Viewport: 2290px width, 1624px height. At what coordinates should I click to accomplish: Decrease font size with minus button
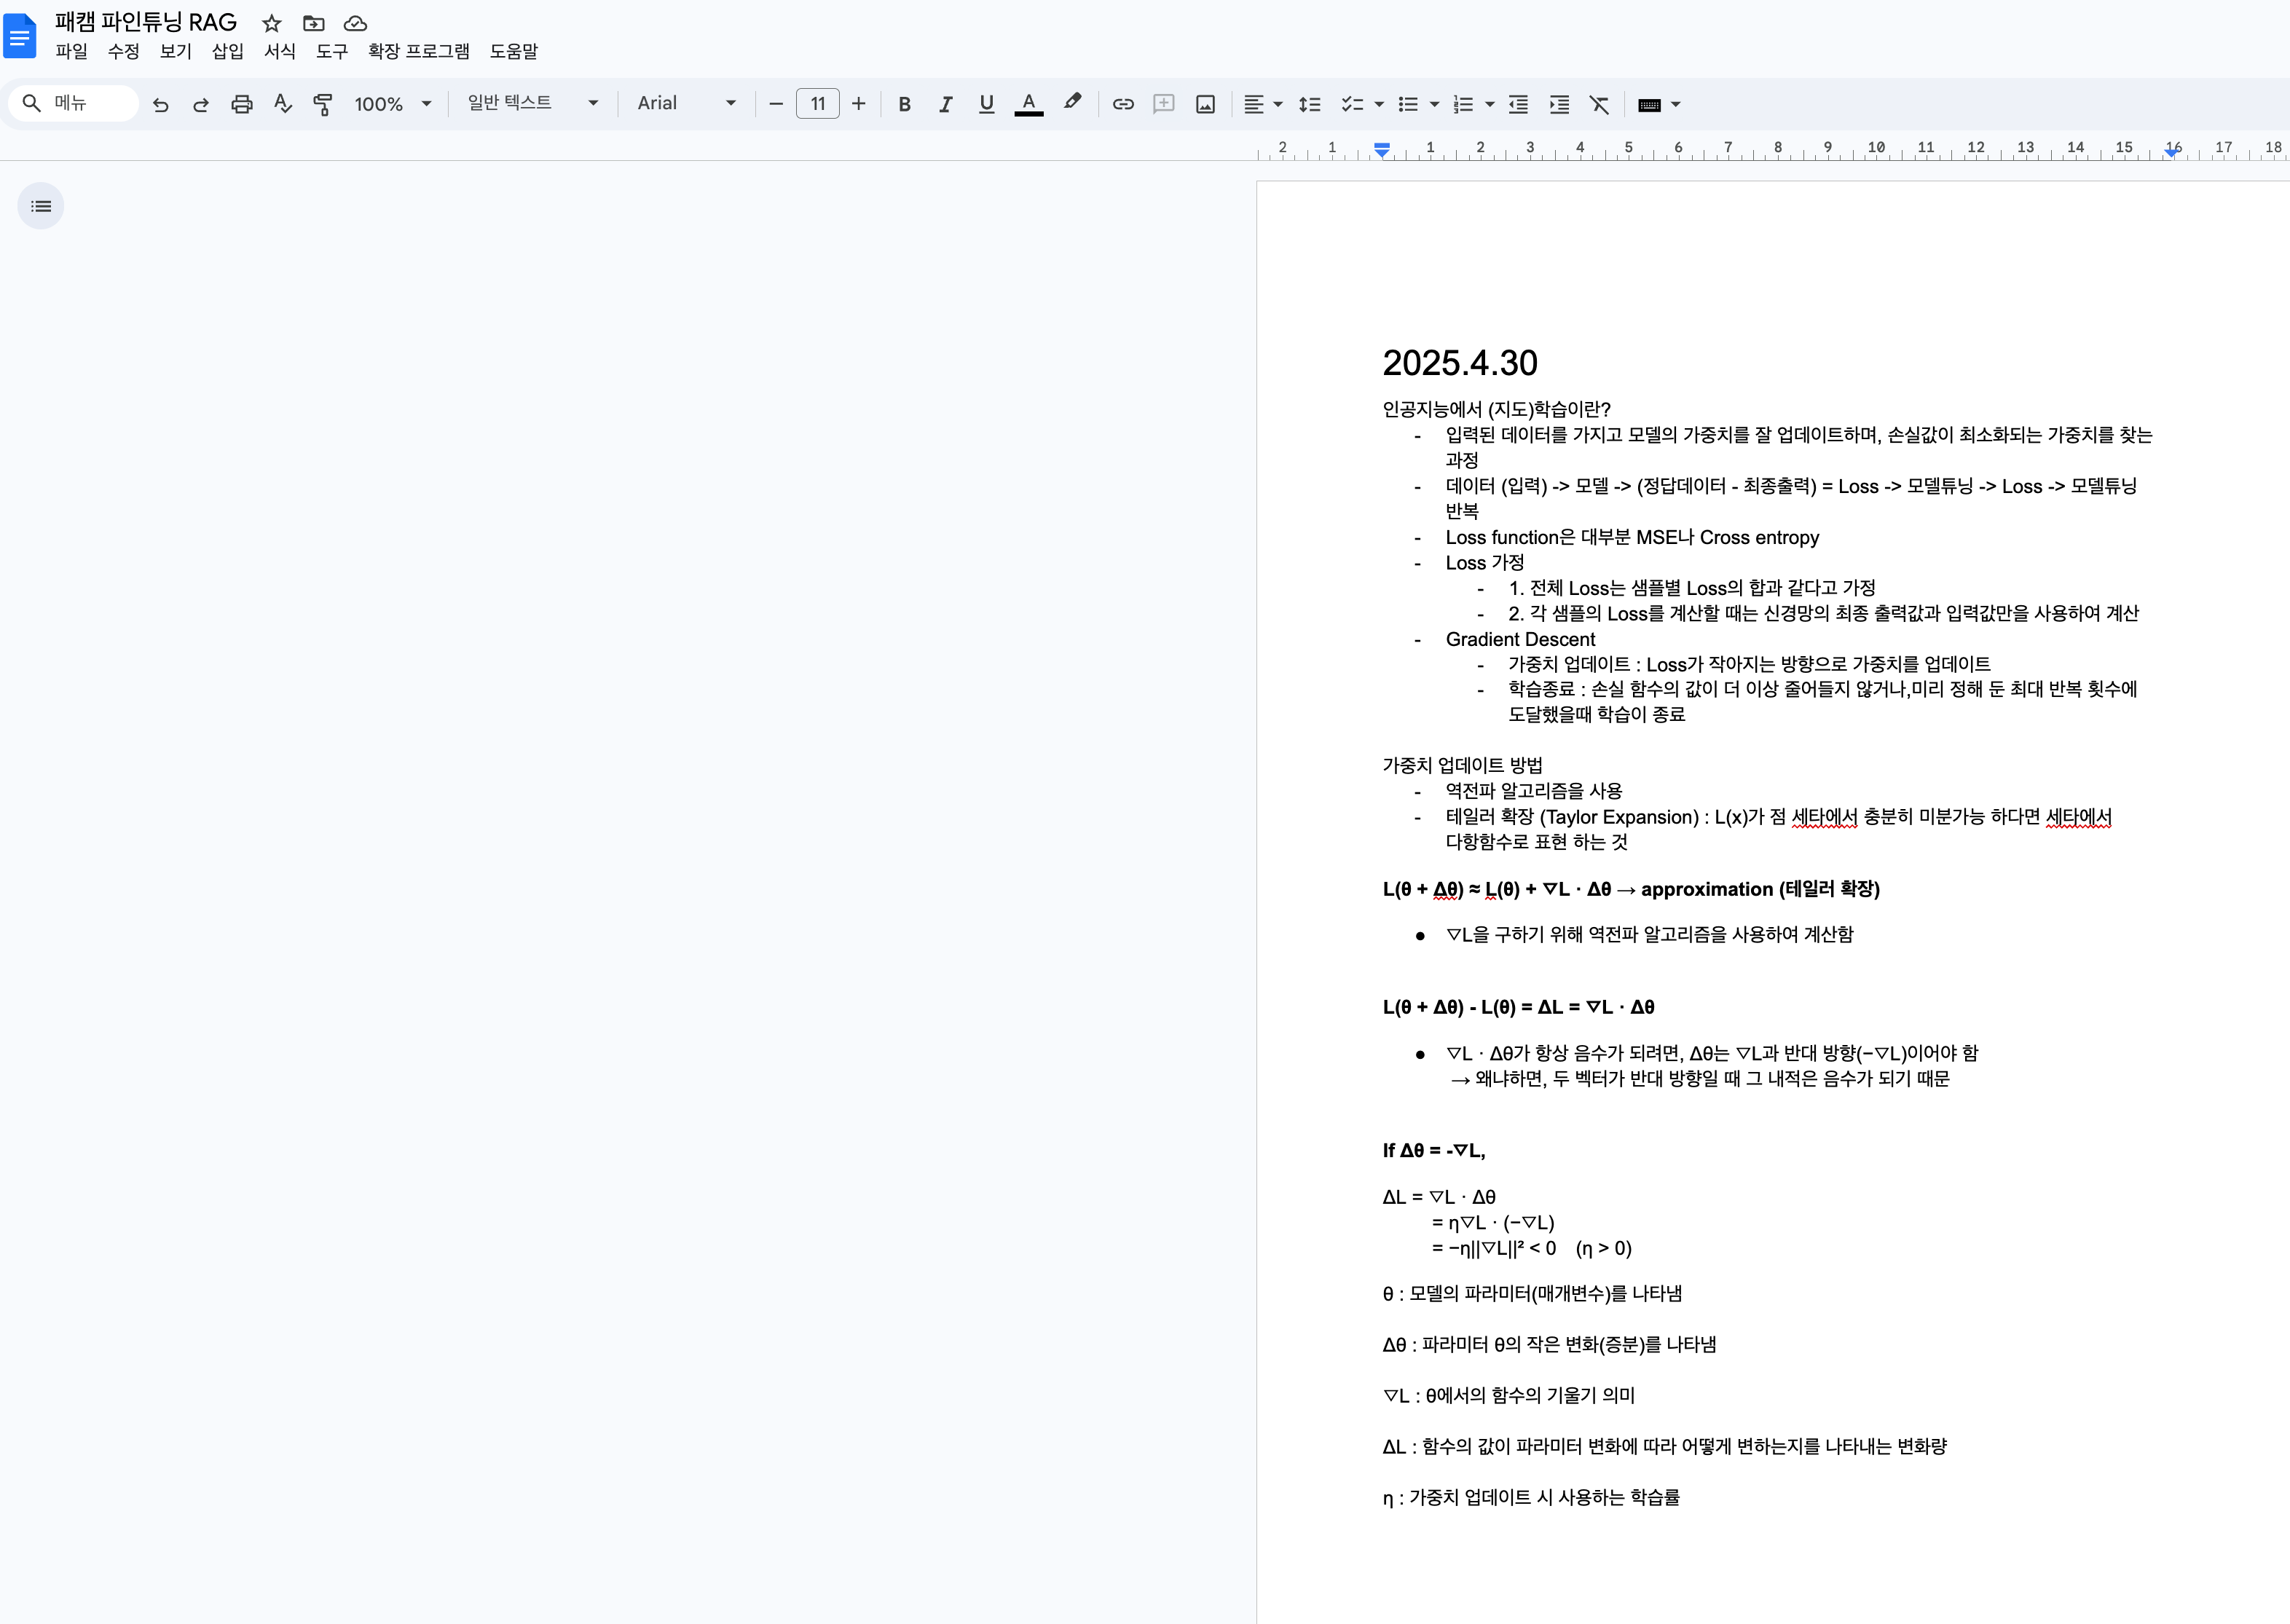775,104
